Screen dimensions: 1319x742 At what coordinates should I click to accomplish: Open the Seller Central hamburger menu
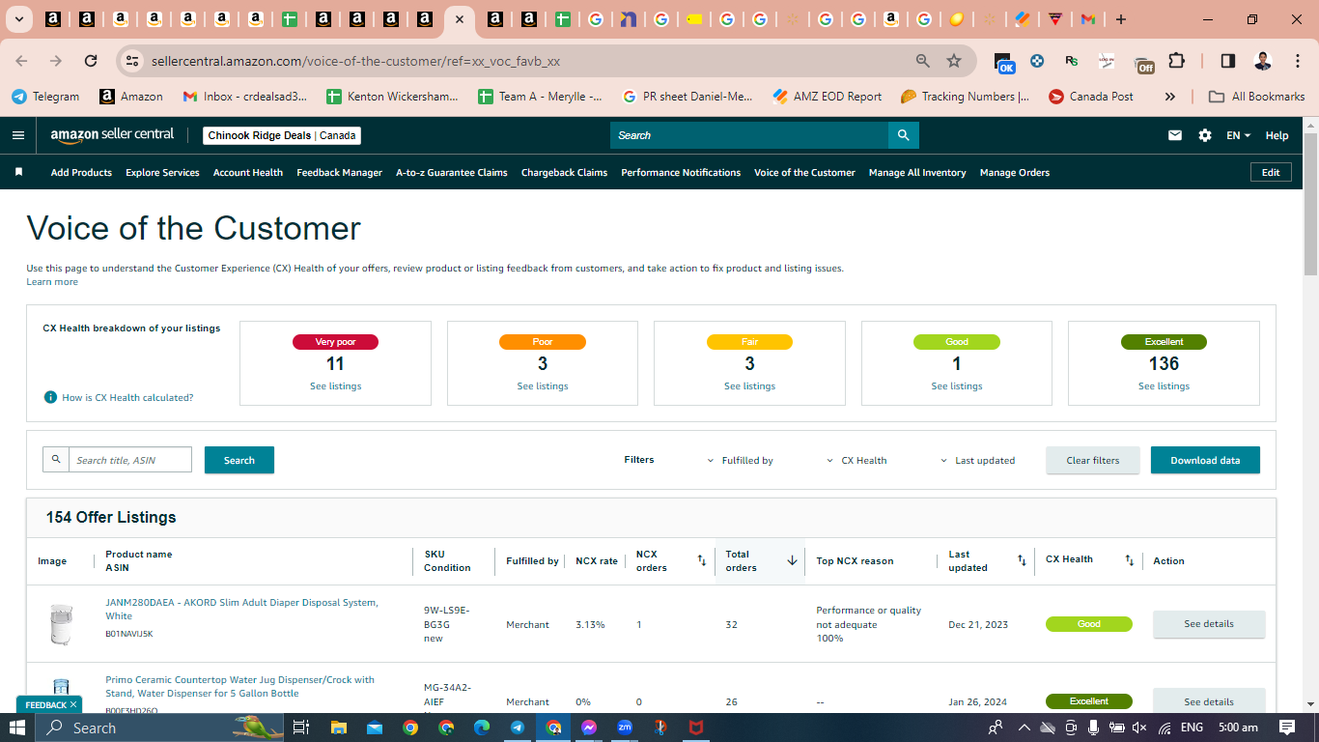coord(18,135)
